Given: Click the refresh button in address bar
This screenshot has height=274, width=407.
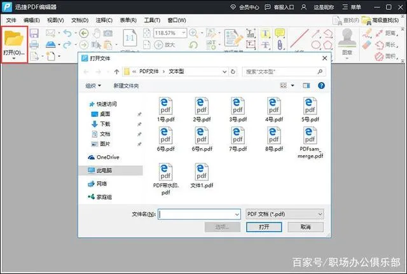Looking at the screenshot, I should (x=233, y=72).
